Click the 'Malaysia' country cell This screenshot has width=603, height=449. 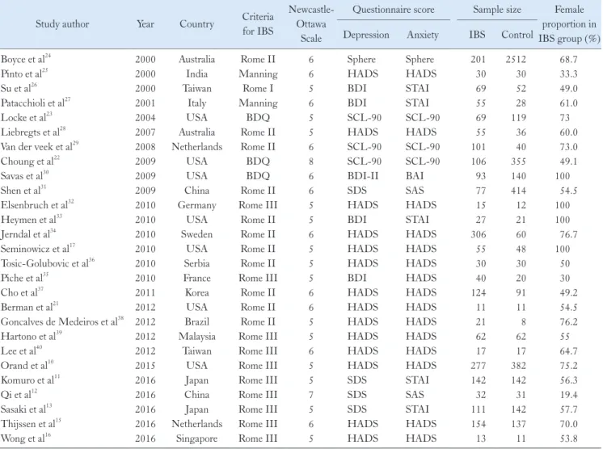[197, 337]
